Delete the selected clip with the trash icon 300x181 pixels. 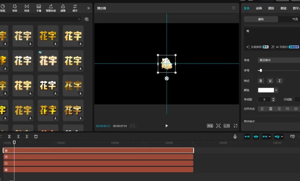pos(36,137)
